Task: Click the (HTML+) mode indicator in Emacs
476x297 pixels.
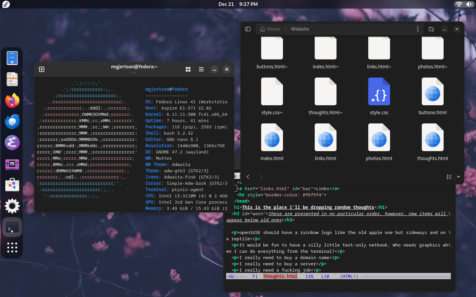Action: coord(349,276)
